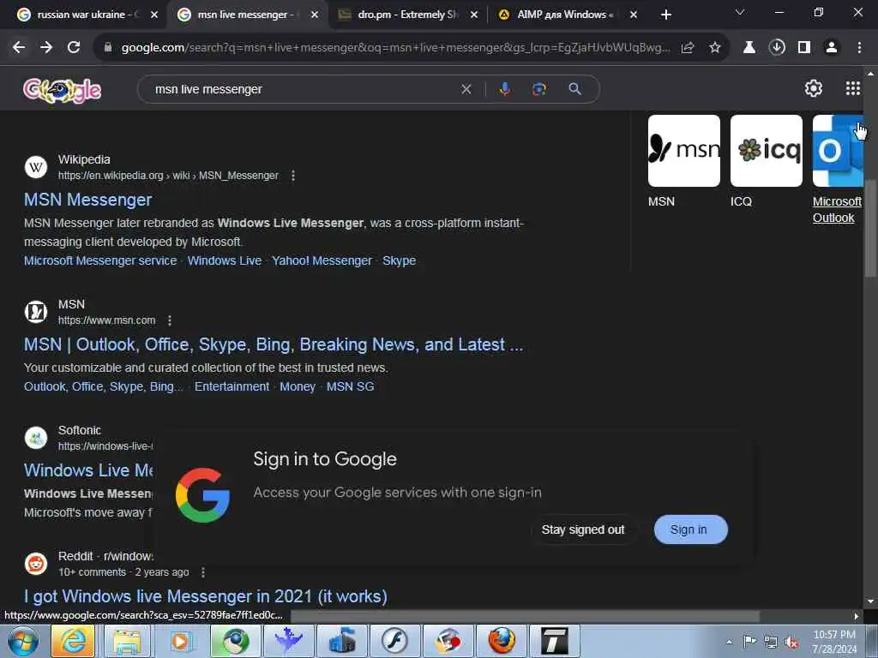The image size is (878, 658).
Task: Close the dro.pm tab
Action: pos(473,15)
